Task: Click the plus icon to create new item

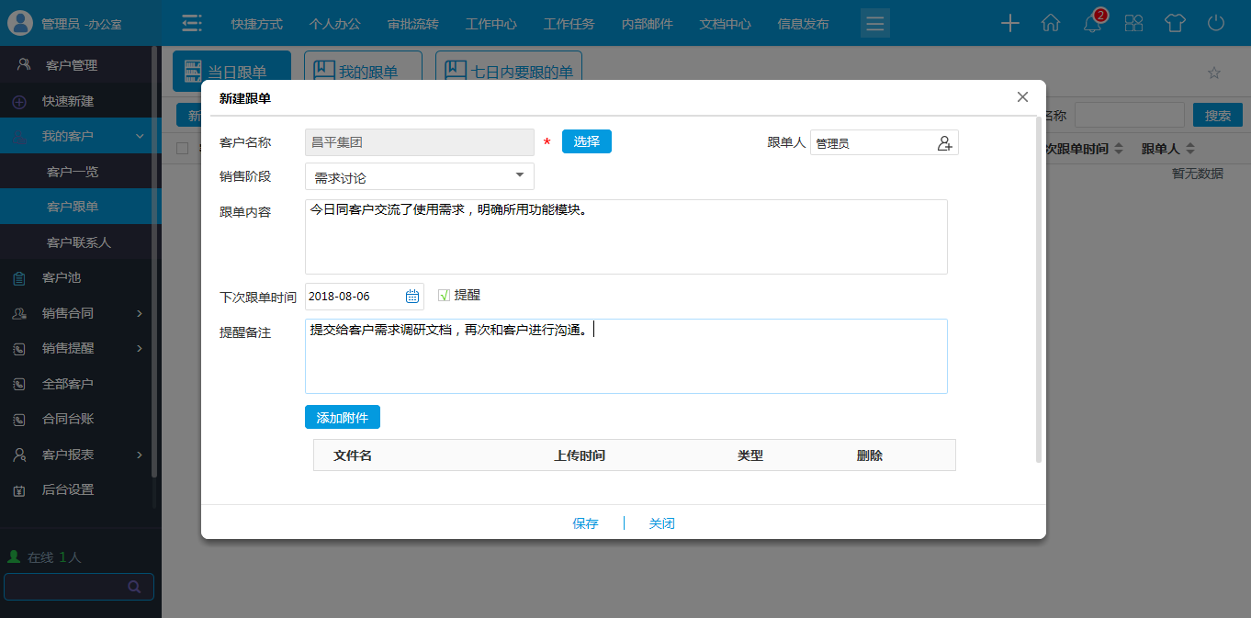Action: click(1009, 23)
